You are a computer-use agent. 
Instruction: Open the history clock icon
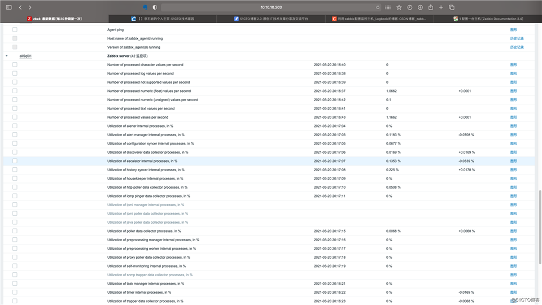coord(410,7)
